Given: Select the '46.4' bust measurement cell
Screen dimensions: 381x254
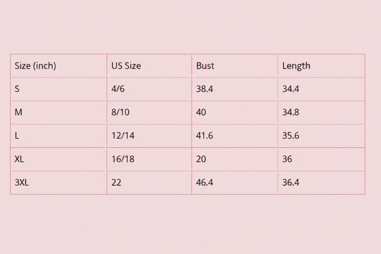Looking at the screenshot, I should coord(235,183).
